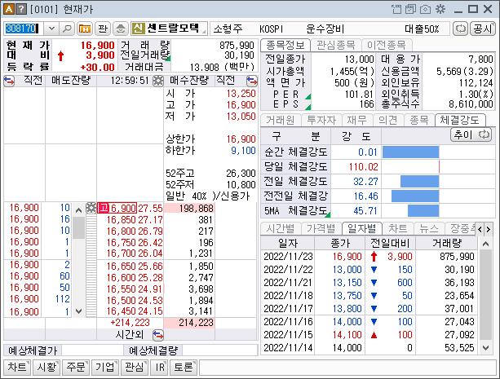500x379 pixels.
Task: Click the swap icon left of 직전 매도잔량
Action: click(9, 81)
